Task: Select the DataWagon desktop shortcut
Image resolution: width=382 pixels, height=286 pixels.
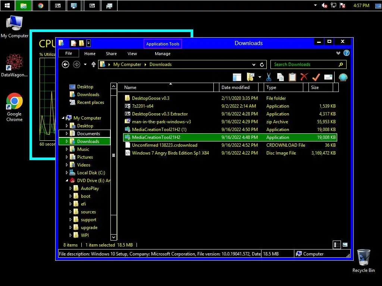Action: point(15,66)
